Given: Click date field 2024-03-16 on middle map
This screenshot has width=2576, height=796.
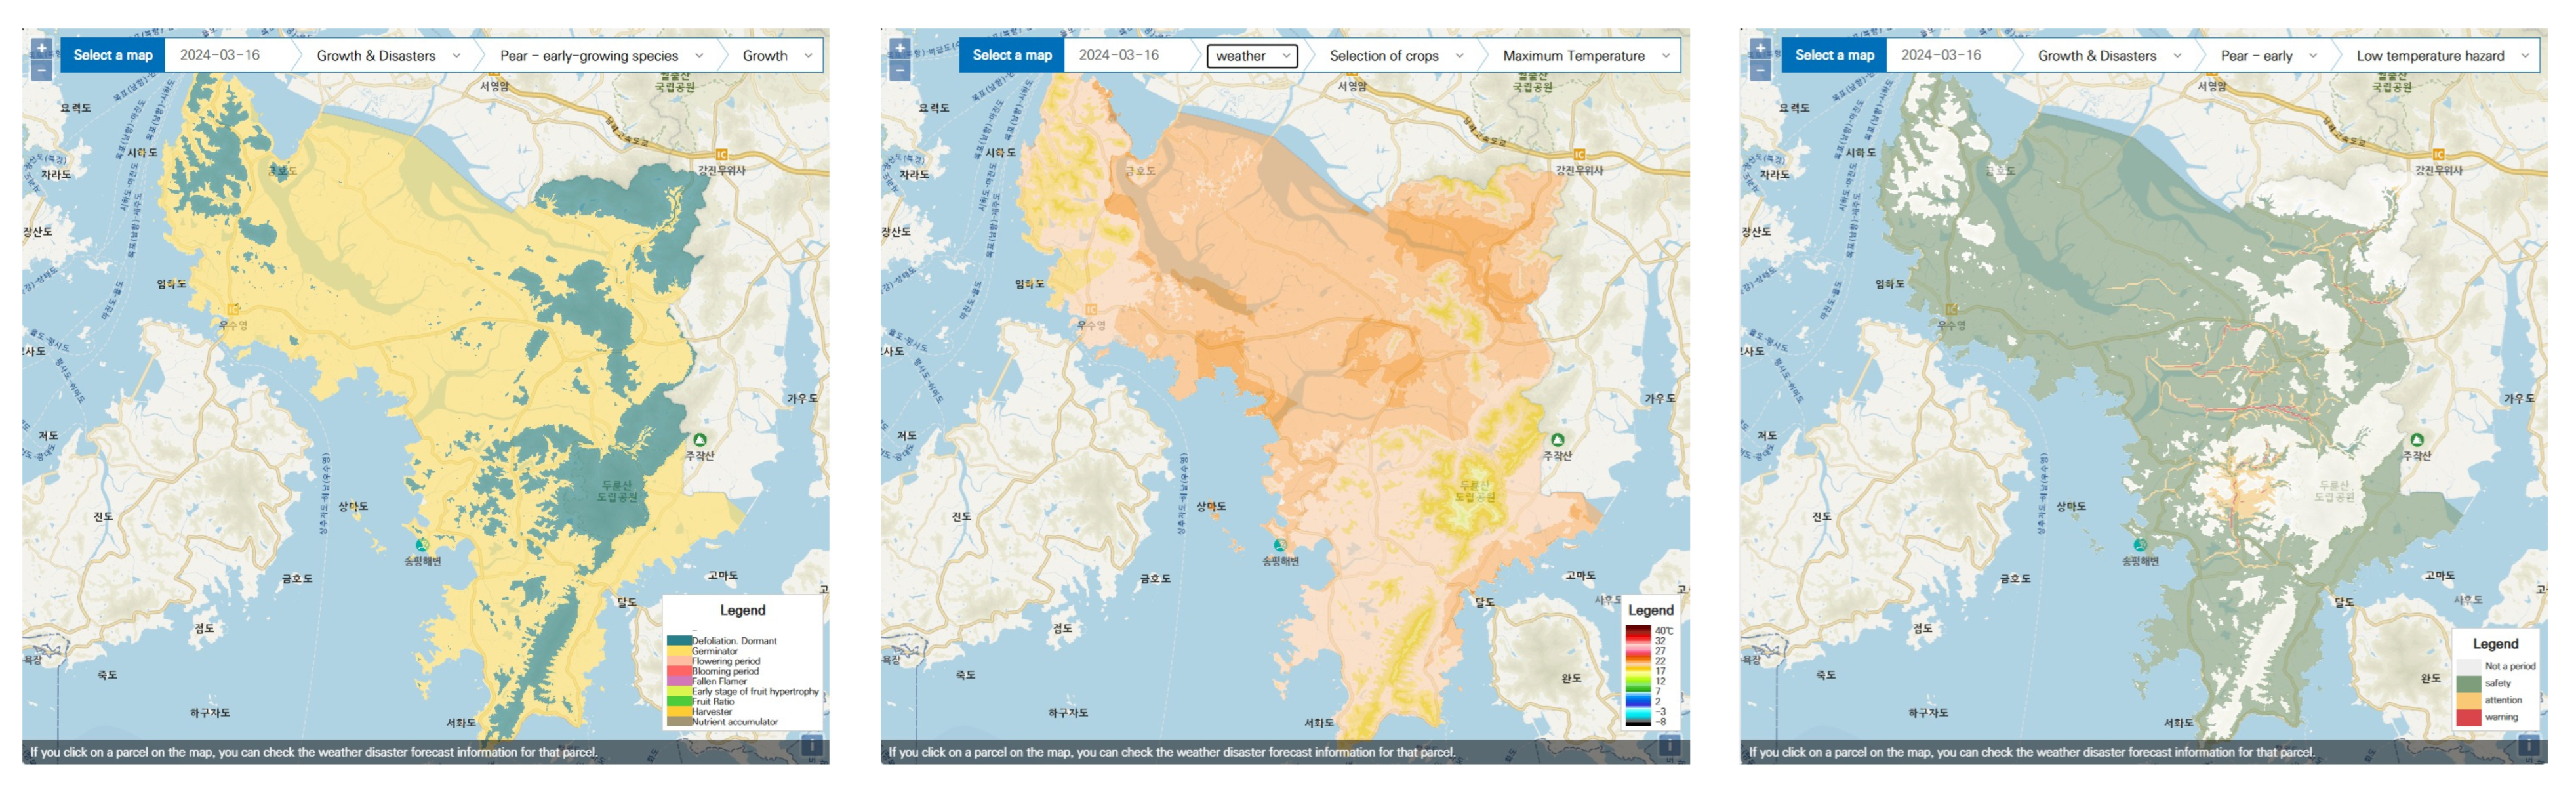Looking at the screenshot, I should (1119, 56).
